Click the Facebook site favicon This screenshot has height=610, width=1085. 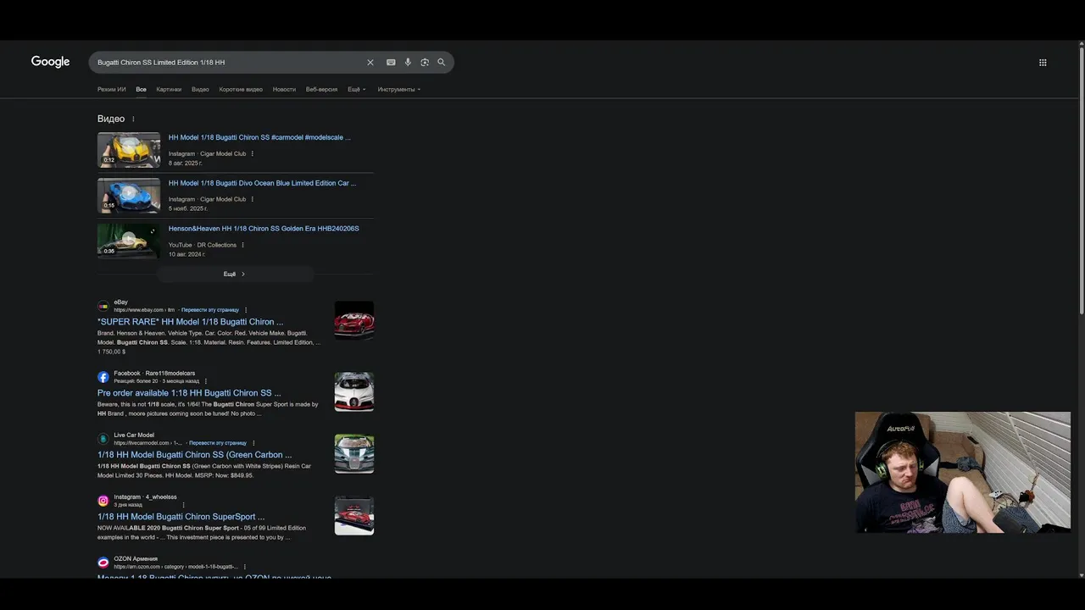(103, 377)
